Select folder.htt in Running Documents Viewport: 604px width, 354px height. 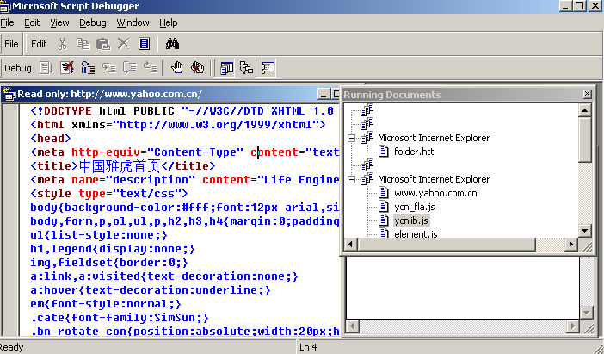tap(414, 152)
